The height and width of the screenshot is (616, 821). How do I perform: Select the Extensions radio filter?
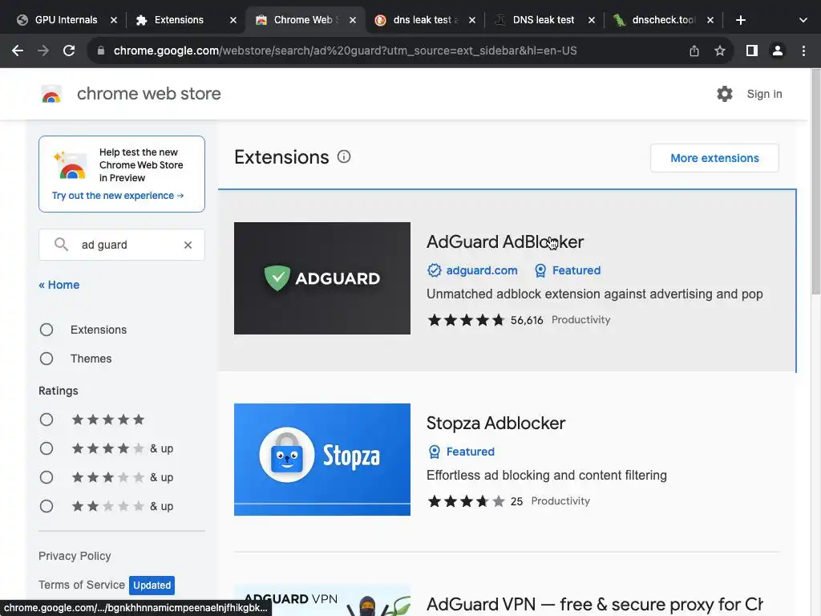pyautogui.click(x=47, y=330)
